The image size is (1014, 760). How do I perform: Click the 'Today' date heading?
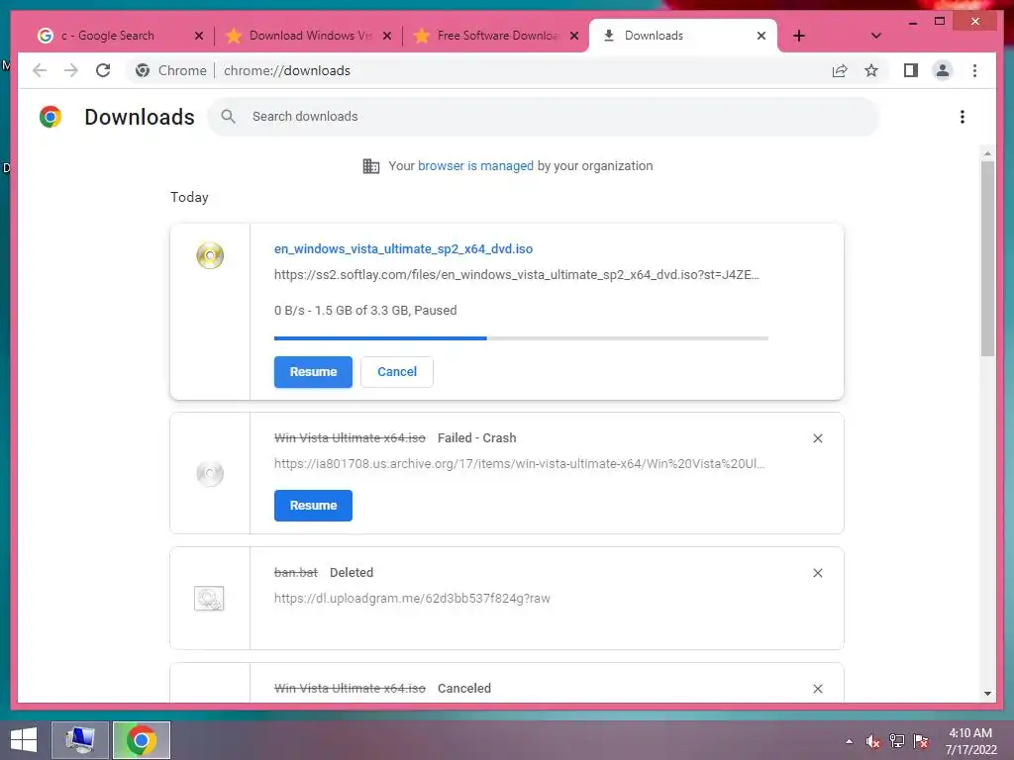[x=189, y=197]
